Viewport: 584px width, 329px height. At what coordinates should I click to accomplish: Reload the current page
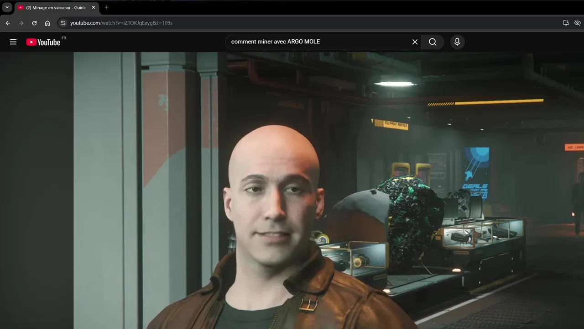click(34, 23)
